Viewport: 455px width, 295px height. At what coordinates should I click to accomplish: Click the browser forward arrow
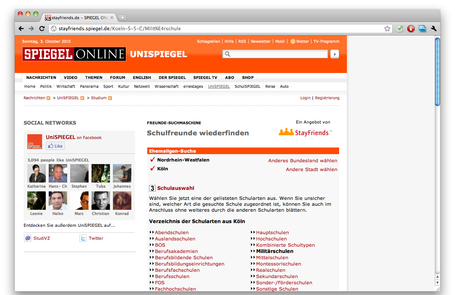click(31, 28)
